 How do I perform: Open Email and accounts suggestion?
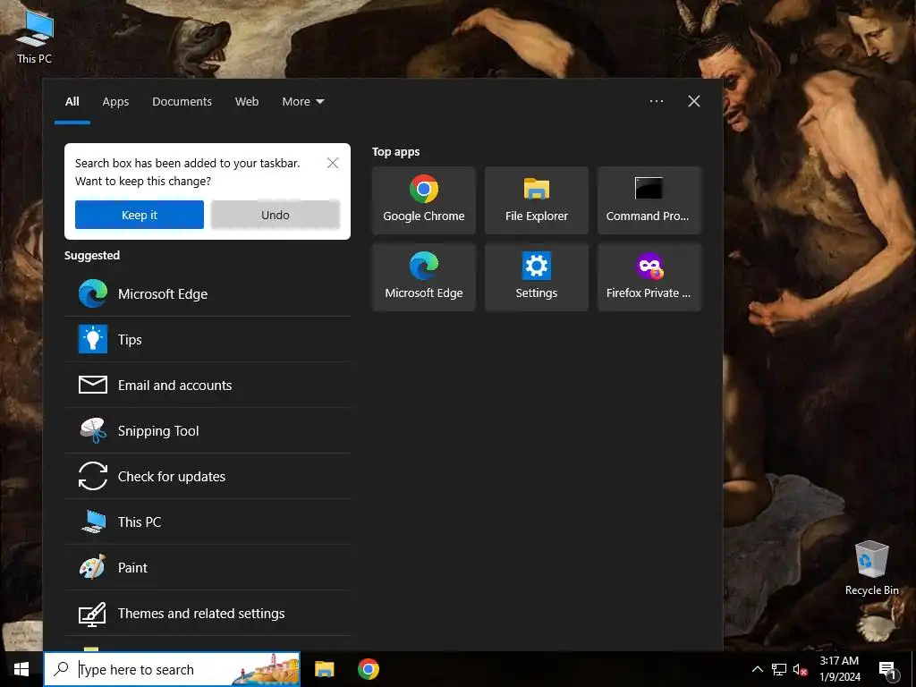(208, 385)
